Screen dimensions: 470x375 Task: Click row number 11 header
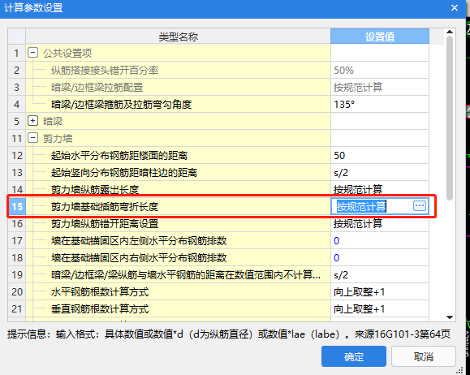pyautogui.click(x=17, y=138)
